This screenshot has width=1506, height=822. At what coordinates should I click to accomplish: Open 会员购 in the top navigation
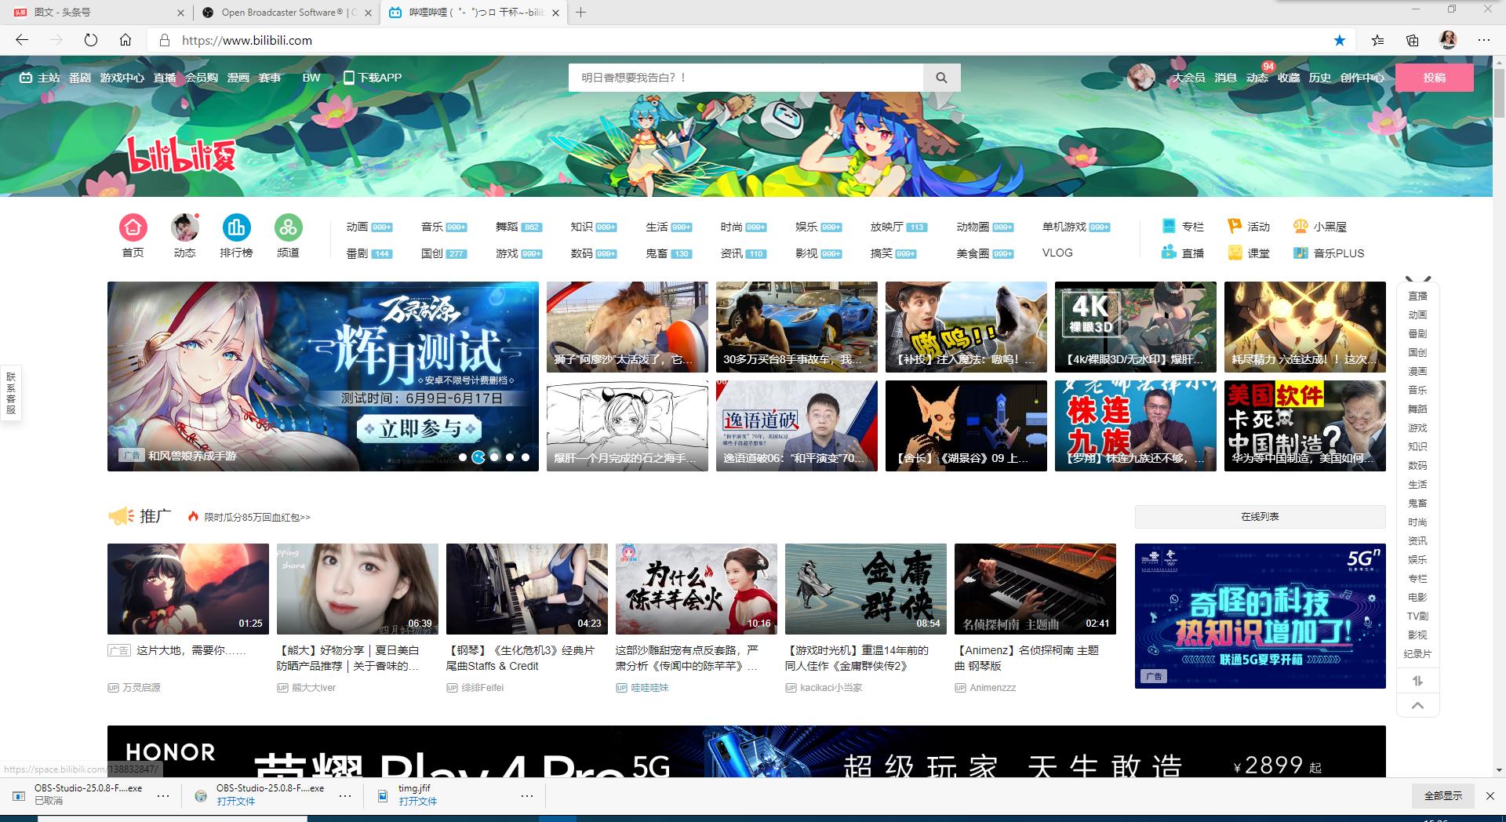(202, 78)
